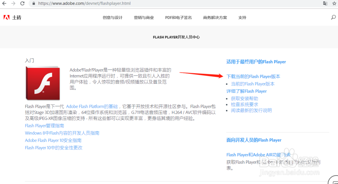338x184 pixels.
Task: Open the site search magnifier
Action: pyautogui.click(x=333, y=18)
